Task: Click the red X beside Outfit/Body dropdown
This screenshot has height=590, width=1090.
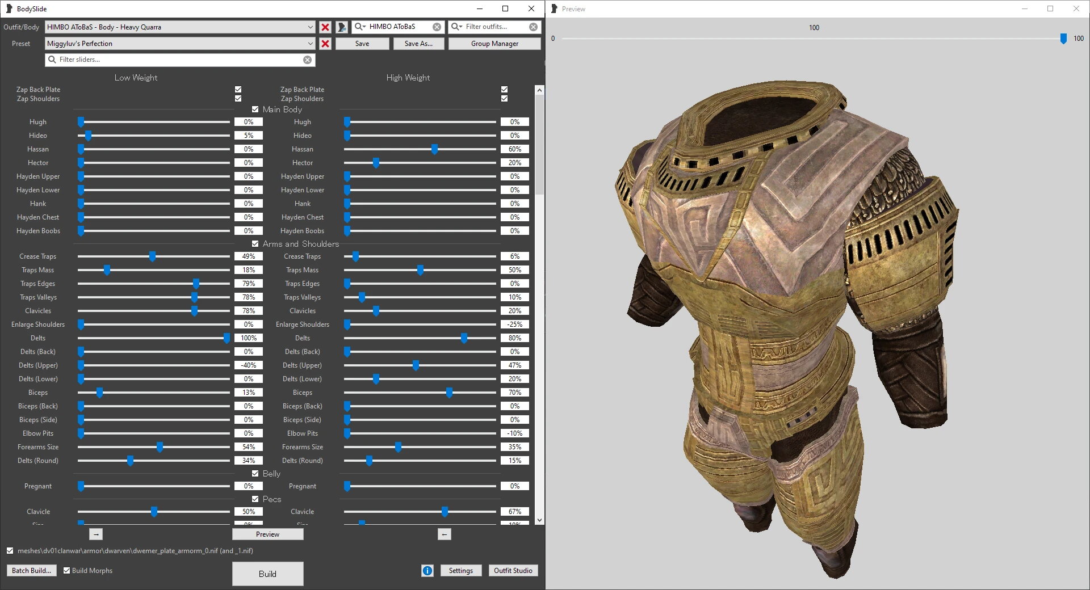Action: (x=325, y=27)
